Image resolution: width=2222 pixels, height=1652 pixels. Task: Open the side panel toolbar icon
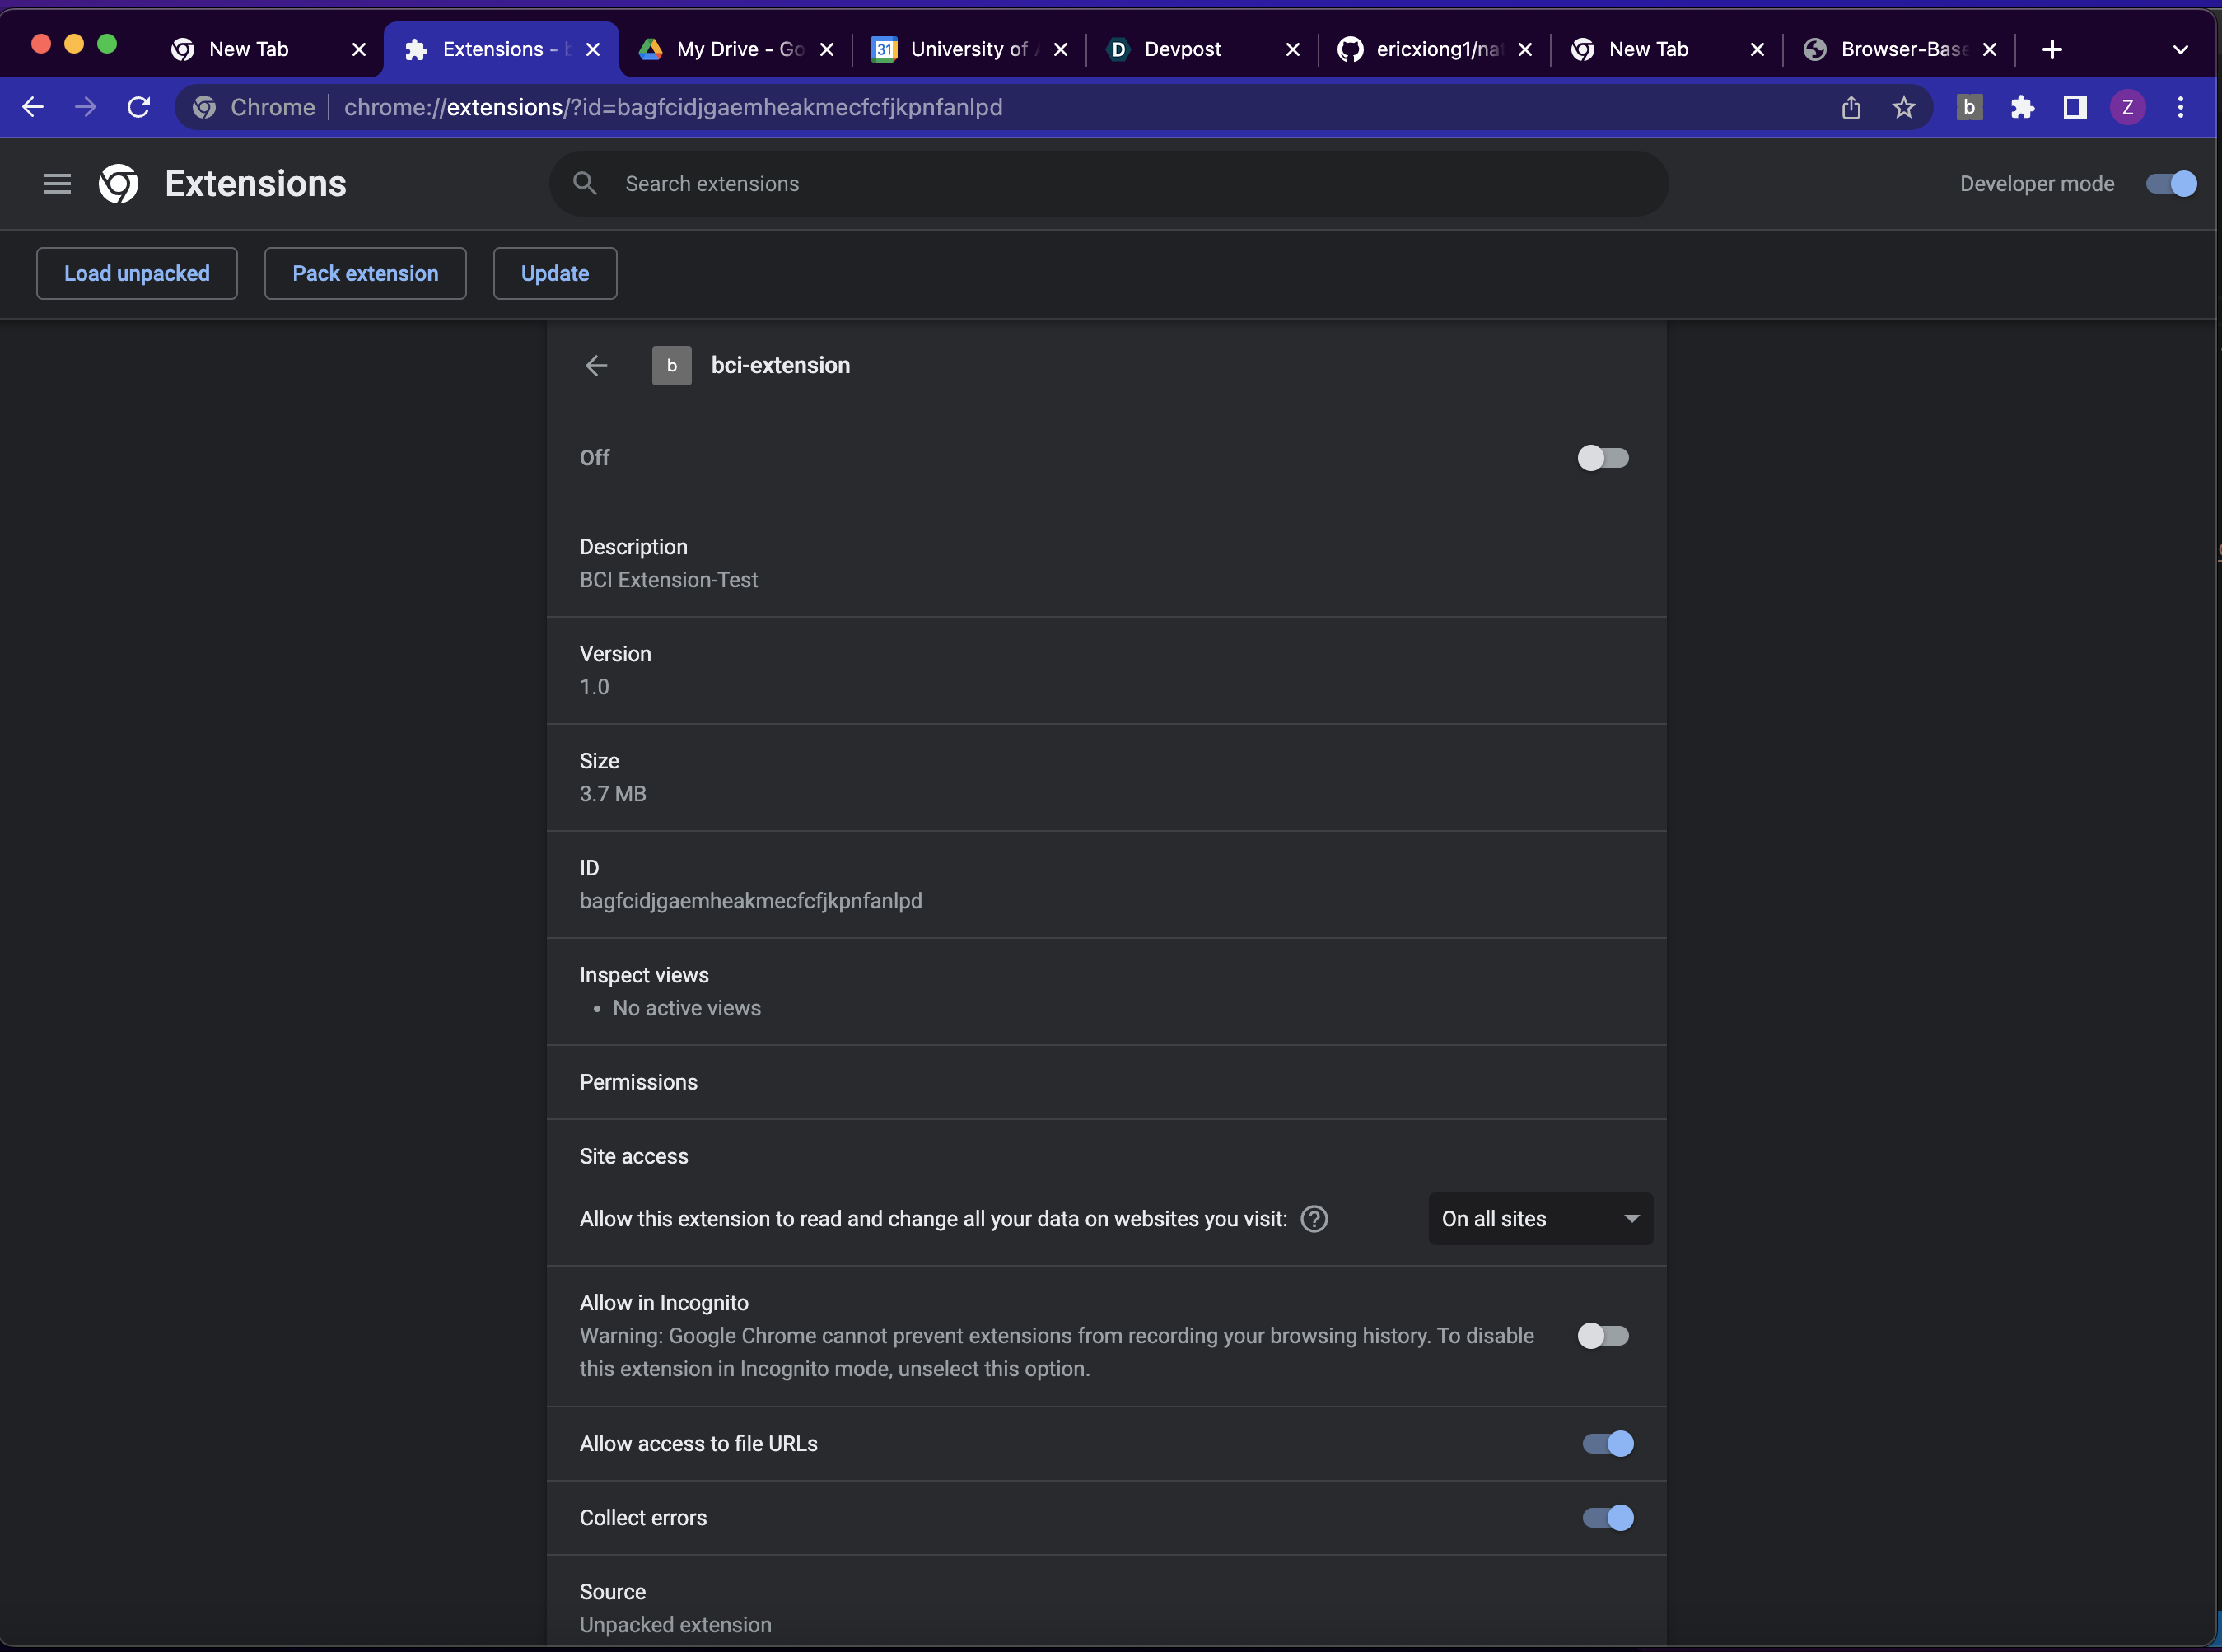coord(2075,107)
